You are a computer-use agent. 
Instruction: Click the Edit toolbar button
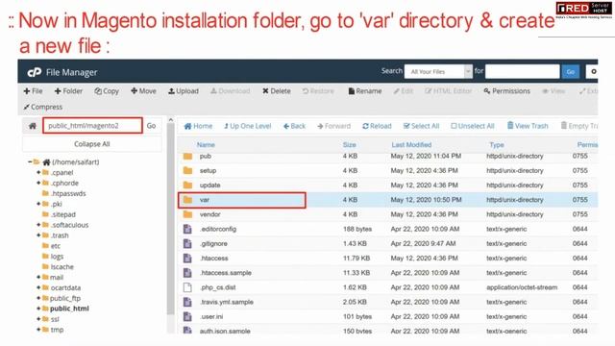pos(404,91)
